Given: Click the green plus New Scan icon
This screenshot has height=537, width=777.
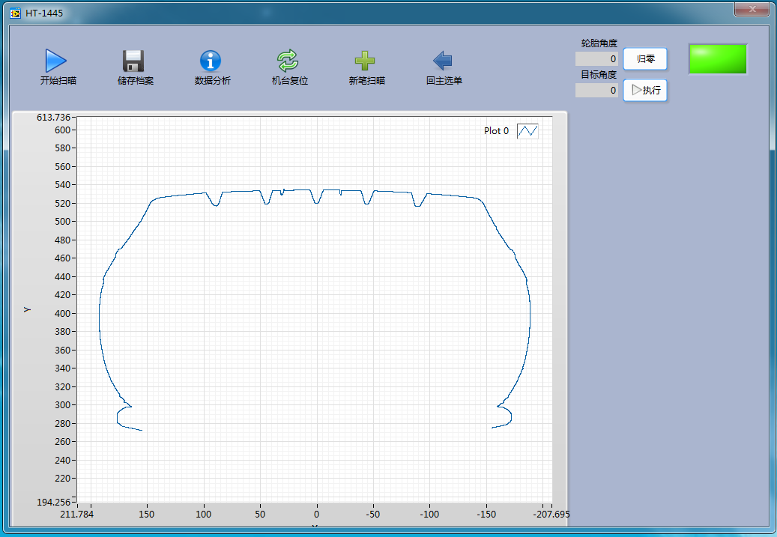Looking at the screenshot, I should (x=365, y=61).
